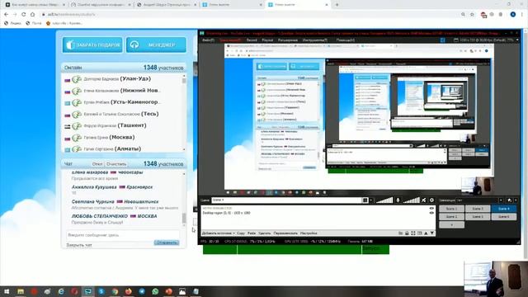Open WhatsApp from the taskbar
The height and width of the screenshot is (297, 528).
coord(155,291)
